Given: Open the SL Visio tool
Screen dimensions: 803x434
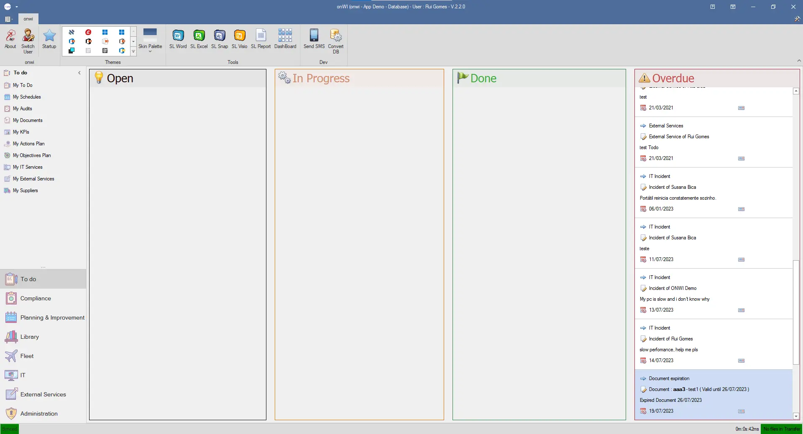Looking at the screenshot, I should point(239,39).
